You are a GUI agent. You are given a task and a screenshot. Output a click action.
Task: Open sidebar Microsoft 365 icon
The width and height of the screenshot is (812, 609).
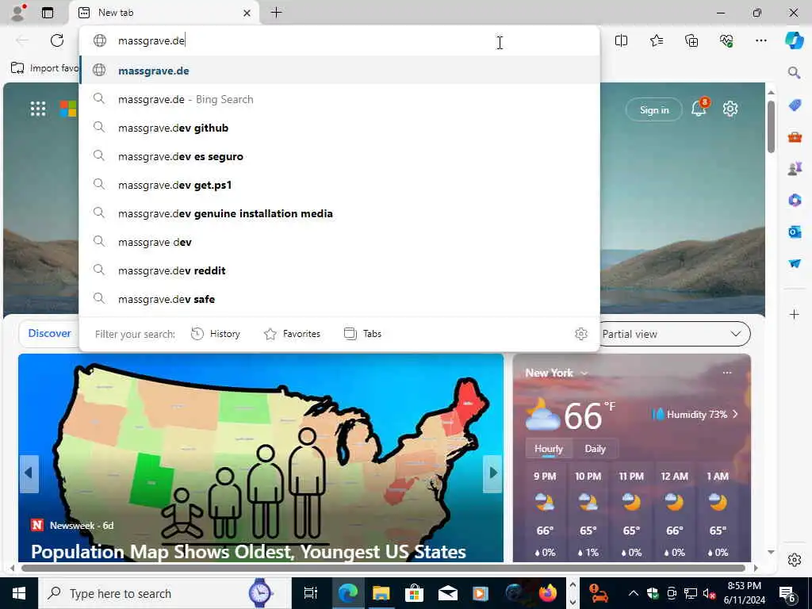[795, 200]
